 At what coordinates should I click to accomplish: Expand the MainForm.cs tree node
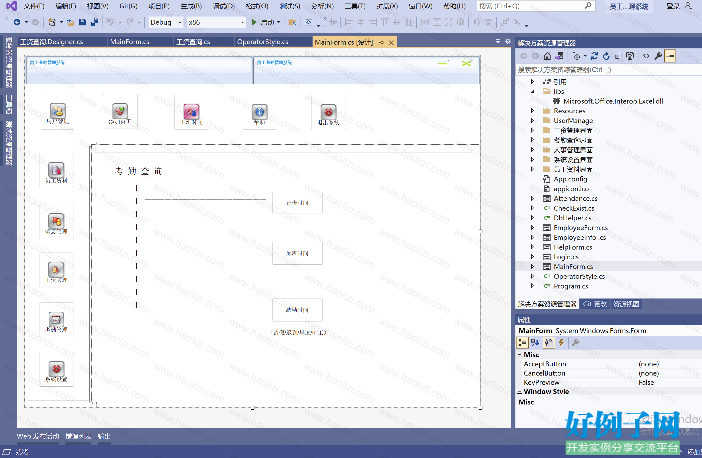point(532,267)
